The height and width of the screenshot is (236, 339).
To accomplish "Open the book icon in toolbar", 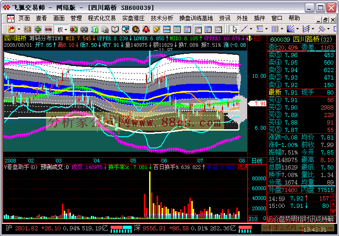I will coord(115,29).
